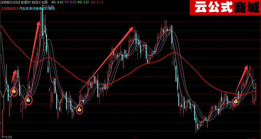This screenshot has height=139, width=261.
Task: Open the 汽车类 sector tag
Action: [24, 9]
